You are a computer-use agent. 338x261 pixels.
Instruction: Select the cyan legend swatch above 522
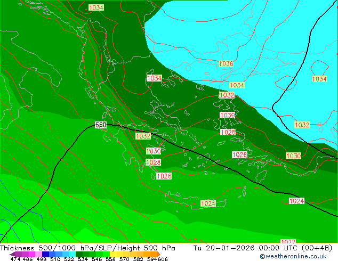(x=73, y=254)
